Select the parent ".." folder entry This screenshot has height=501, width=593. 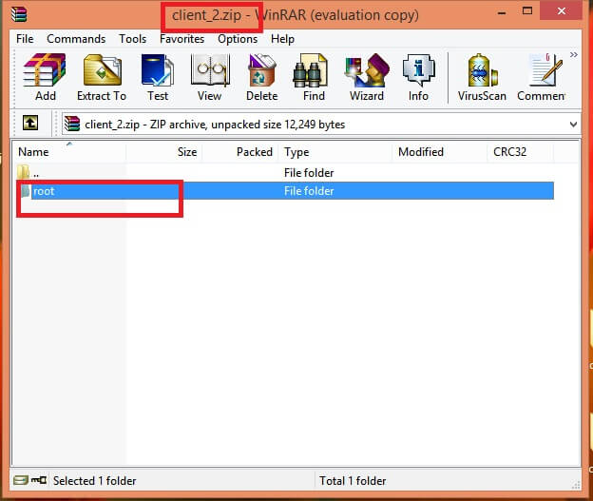pos(36,173)
